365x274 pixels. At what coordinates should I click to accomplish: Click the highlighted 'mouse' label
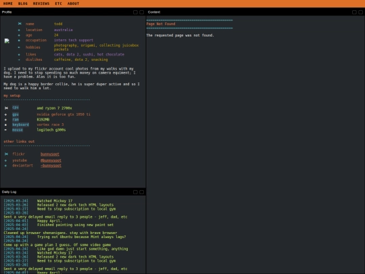[x=18, y=130]
